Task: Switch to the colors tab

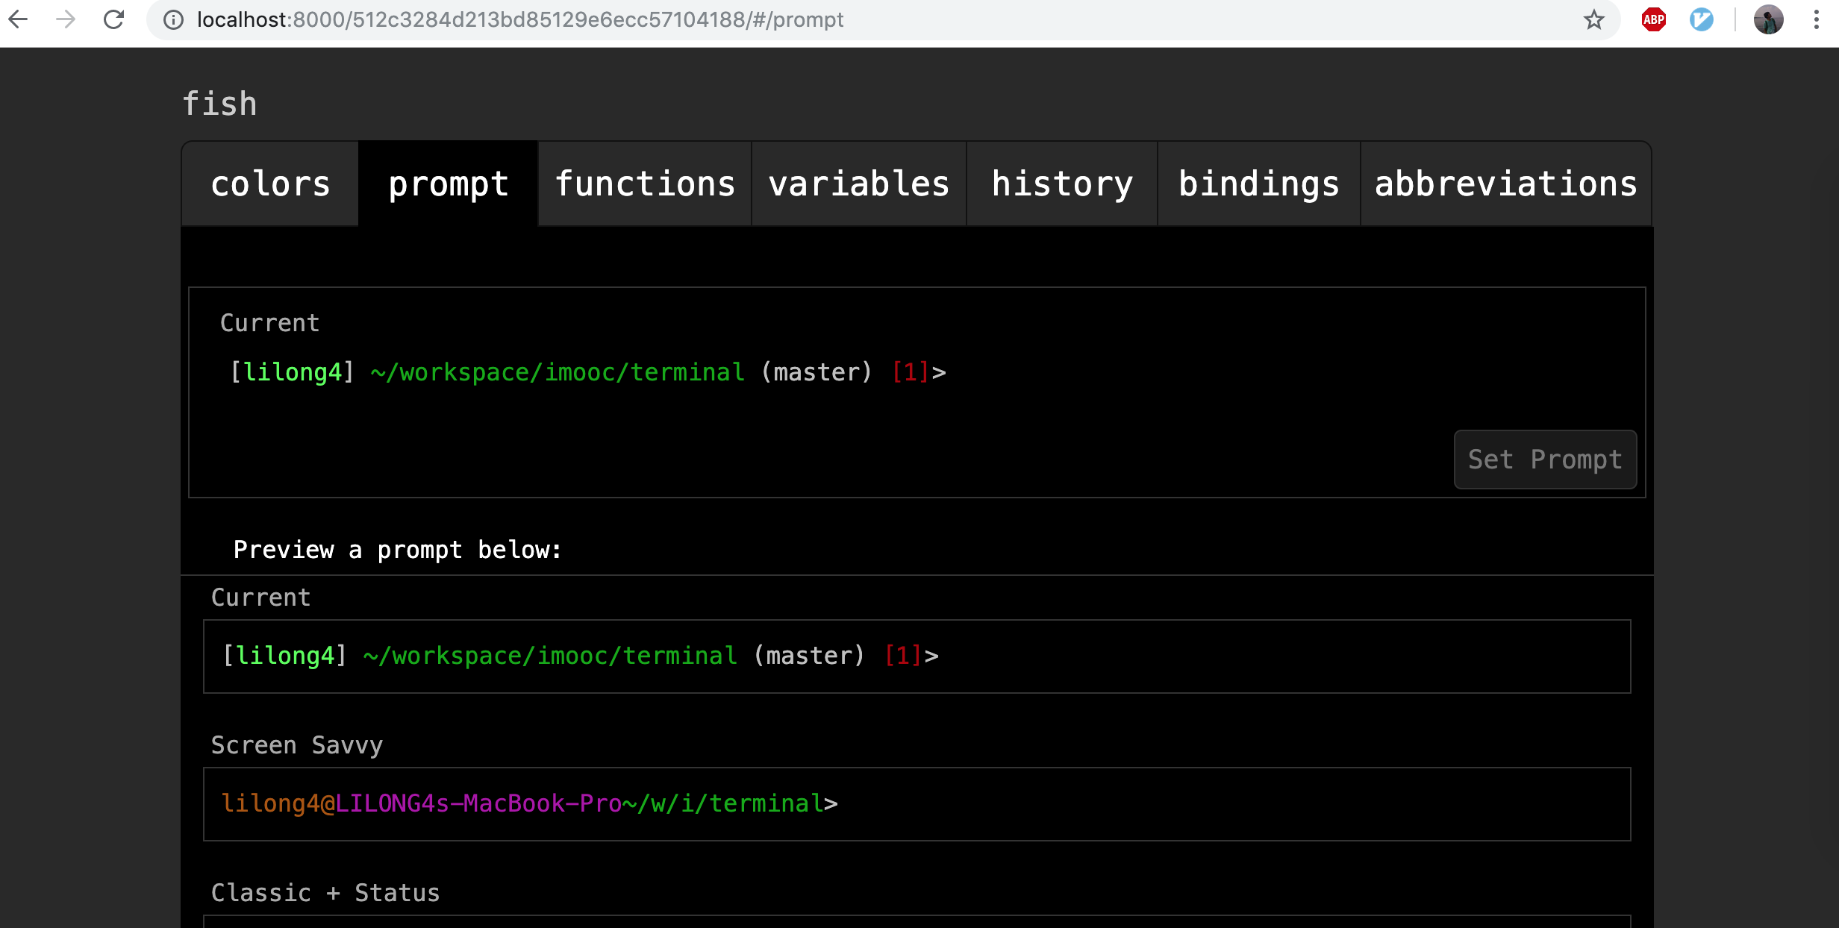Action: click(270, 184)
